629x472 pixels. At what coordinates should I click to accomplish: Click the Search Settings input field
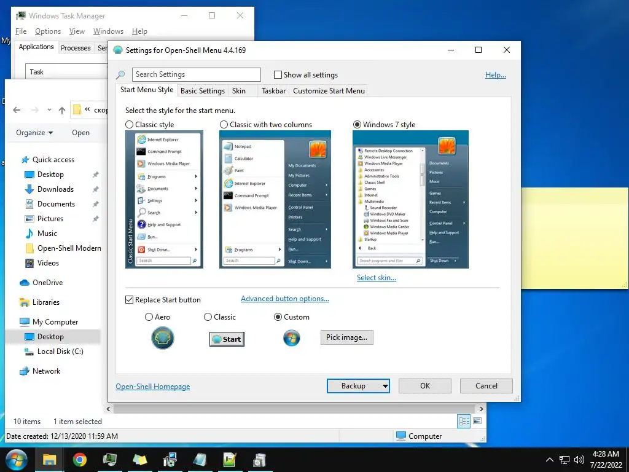pyautogui.click(x=196, y=74)
